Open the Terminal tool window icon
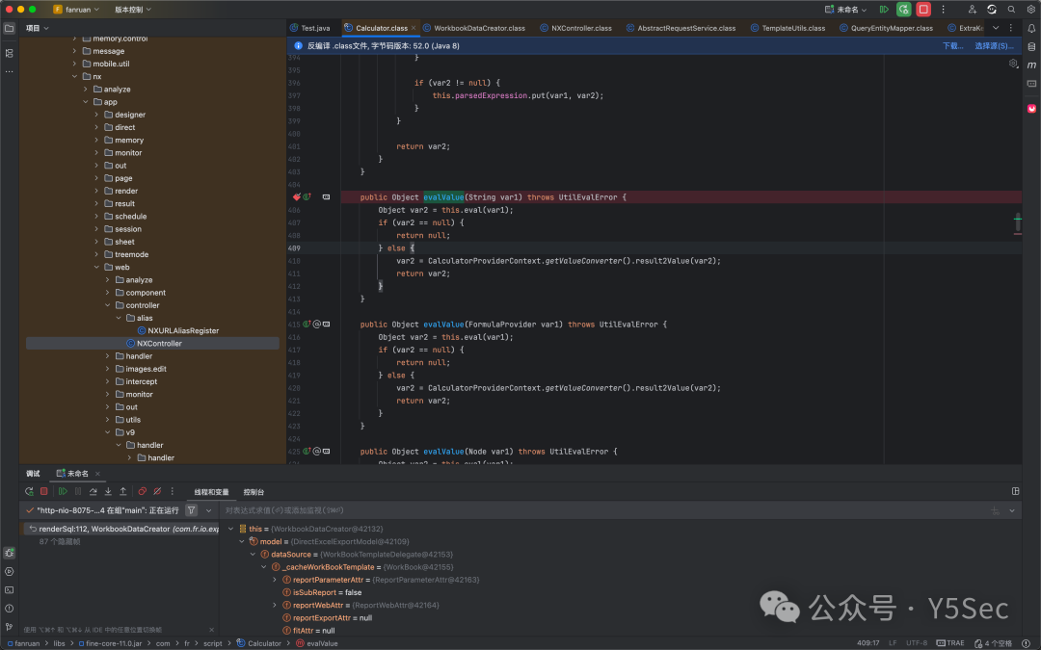 click(x=10, y=589)
